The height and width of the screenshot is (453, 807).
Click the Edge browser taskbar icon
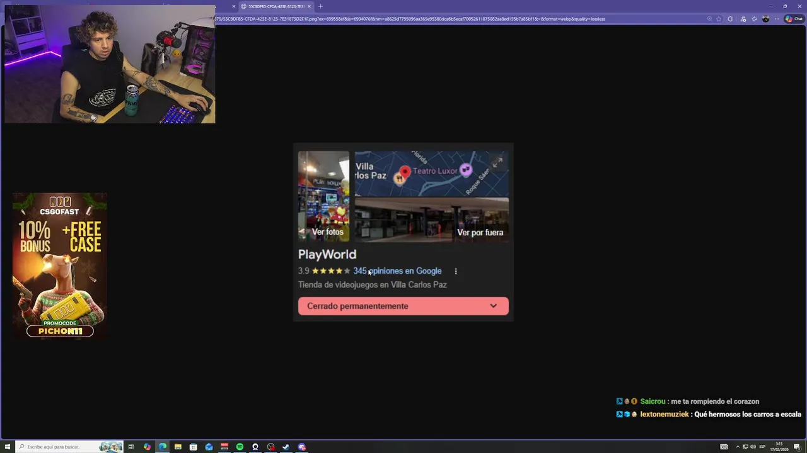tap(163, 447)
